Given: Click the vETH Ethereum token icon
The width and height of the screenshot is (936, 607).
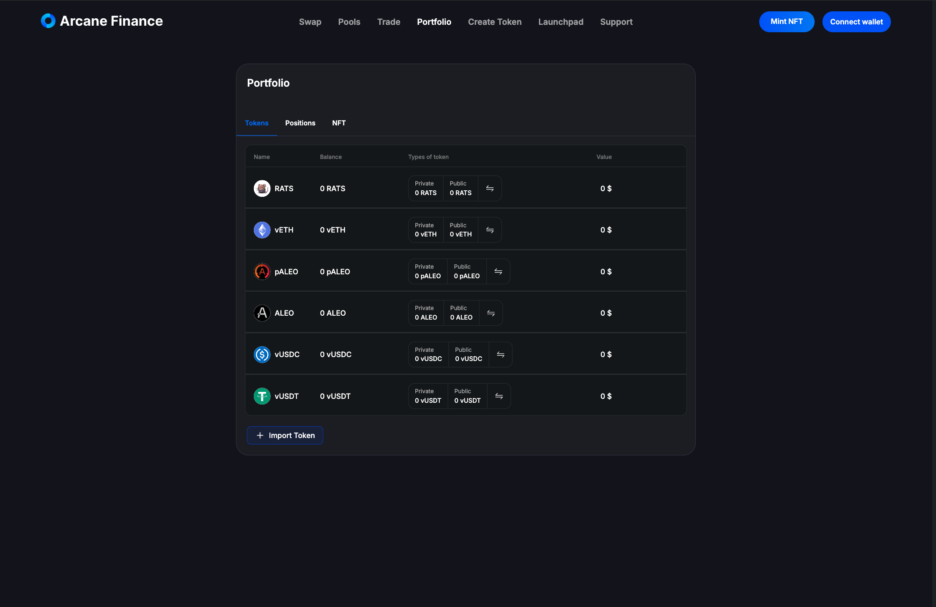Looking at the screenshot, I should tap(262, 230).
